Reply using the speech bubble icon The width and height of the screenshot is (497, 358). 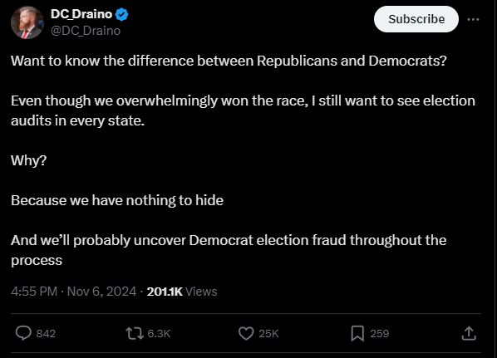(23, 333)
